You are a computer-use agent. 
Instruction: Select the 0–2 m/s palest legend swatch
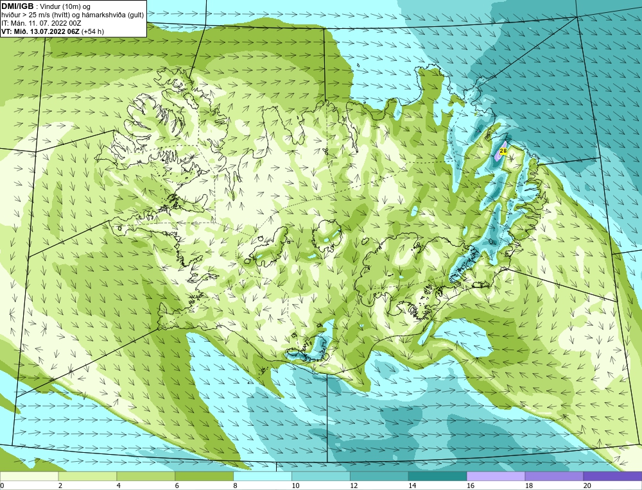(29, 476)
